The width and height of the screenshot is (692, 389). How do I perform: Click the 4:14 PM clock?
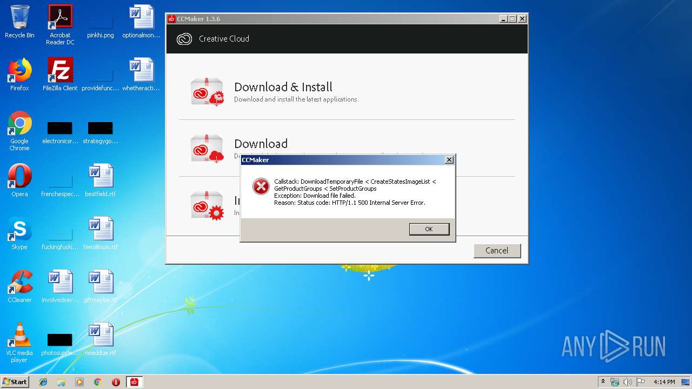coord(664,382)
